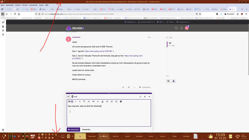
Task: Expand the Support us dropdown
Action: click(183, 22)
